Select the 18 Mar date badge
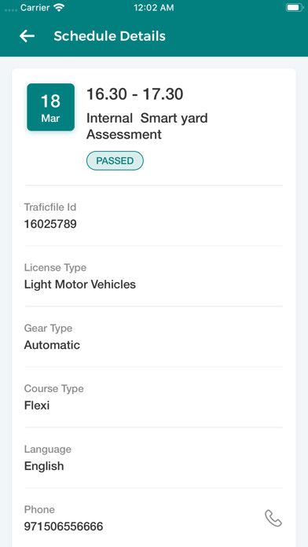The width and height of the screenshot is (308, 547). pos(50,107)
